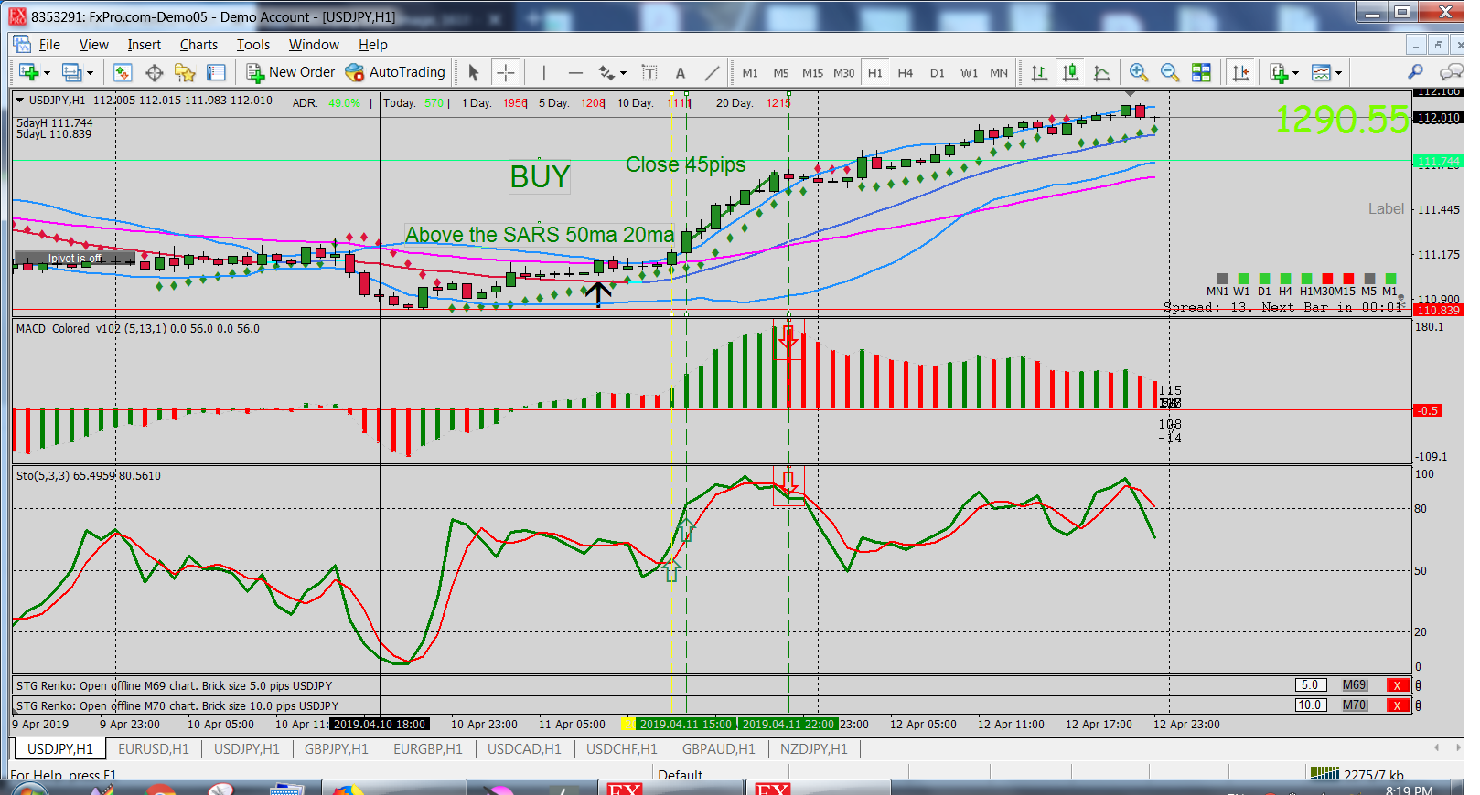Select the H1 timeframe button

tap(875, 72)
